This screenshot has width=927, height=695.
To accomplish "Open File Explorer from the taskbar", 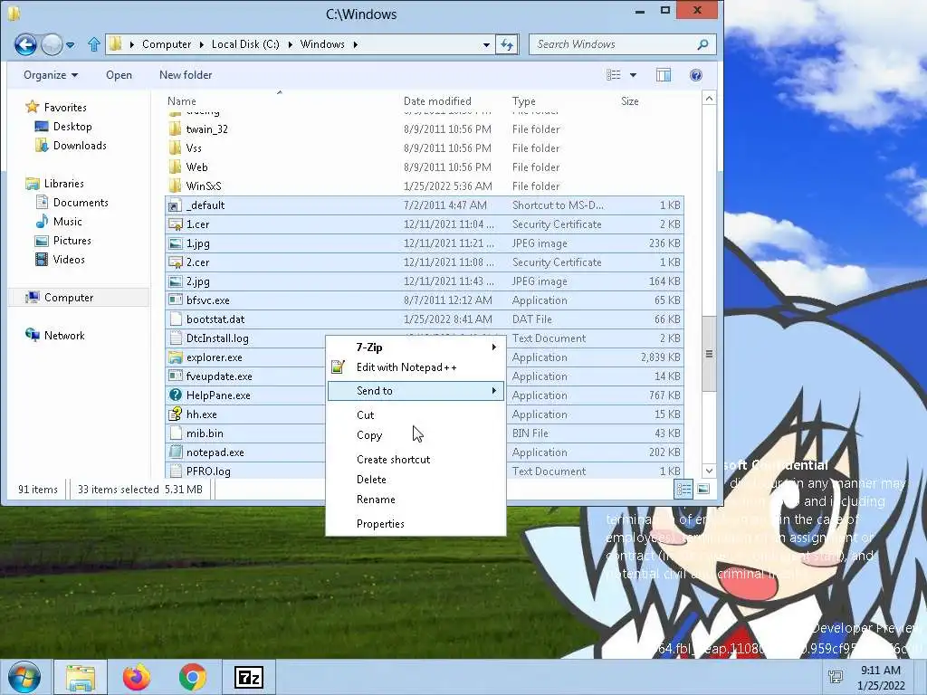I will click(81, 677).
